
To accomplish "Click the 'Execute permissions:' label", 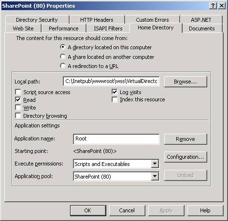I will (39, 164).
